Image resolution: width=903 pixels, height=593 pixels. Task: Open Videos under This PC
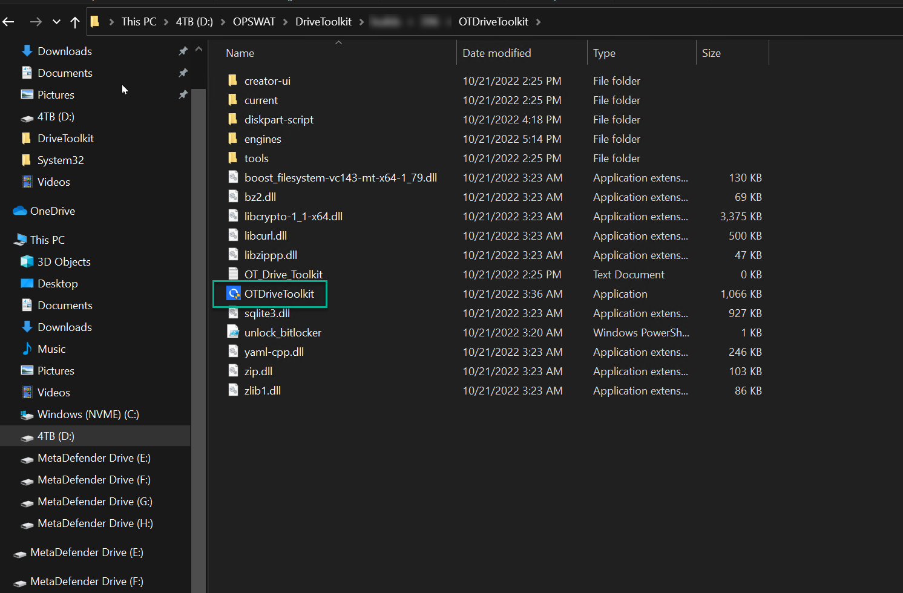click(53, 393)
